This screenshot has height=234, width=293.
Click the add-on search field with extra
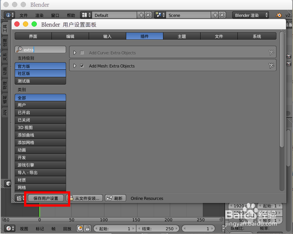(x=40, y=49)
